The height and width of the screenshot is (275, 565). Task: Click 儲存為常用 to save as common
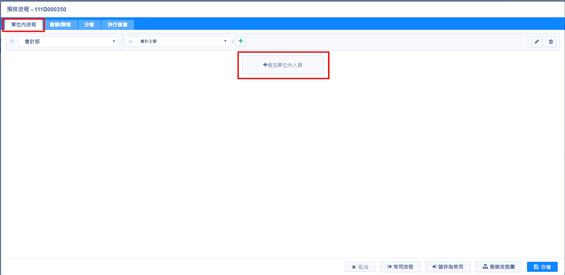click(447, 267)
